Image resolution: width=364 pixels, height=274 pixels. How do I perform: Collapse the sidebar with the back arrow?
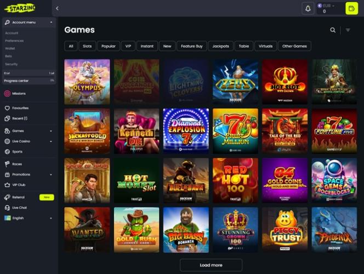[57, 9]
